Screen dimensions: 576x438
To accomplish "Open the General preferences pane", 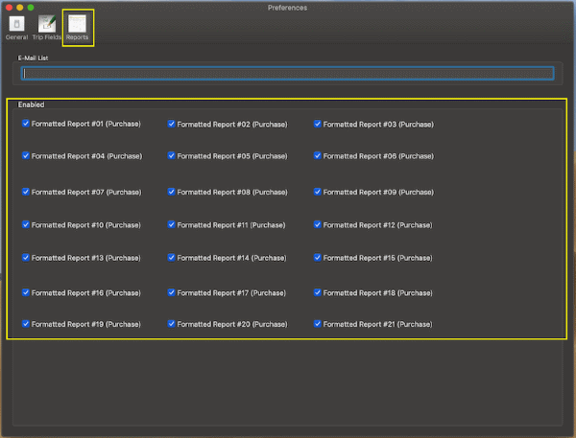I will tap(16, 25).
